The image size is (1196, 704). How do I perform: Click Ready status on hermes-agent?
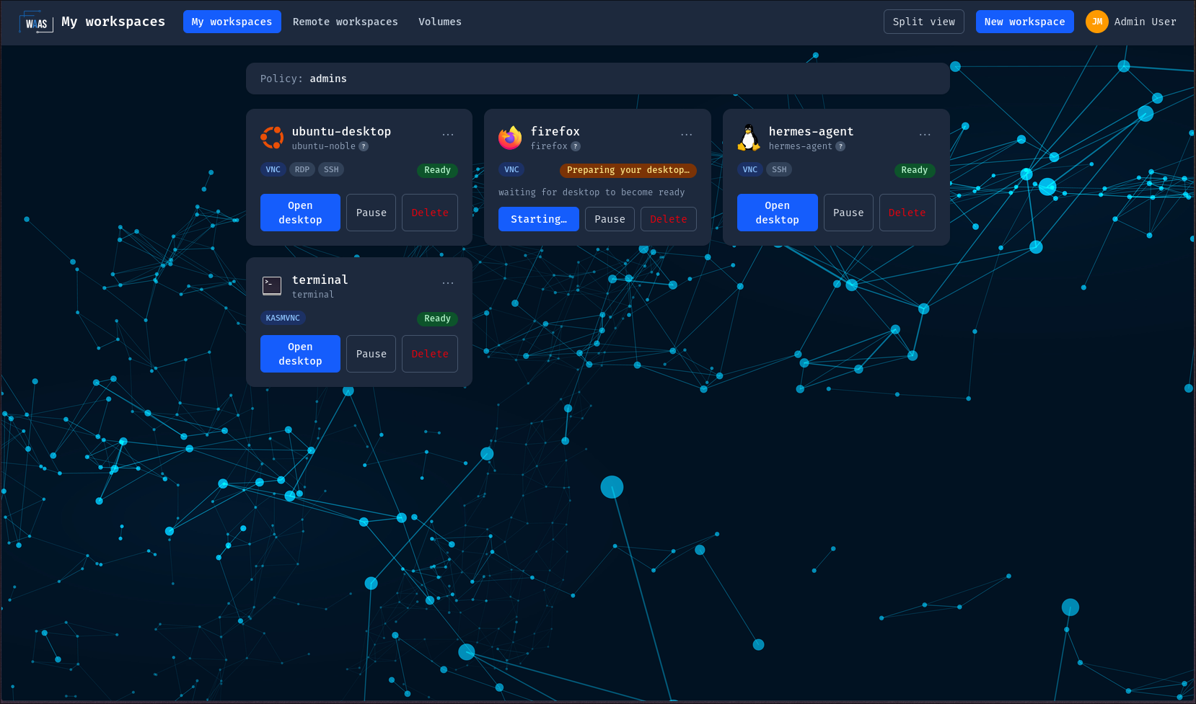pos(915,170)
